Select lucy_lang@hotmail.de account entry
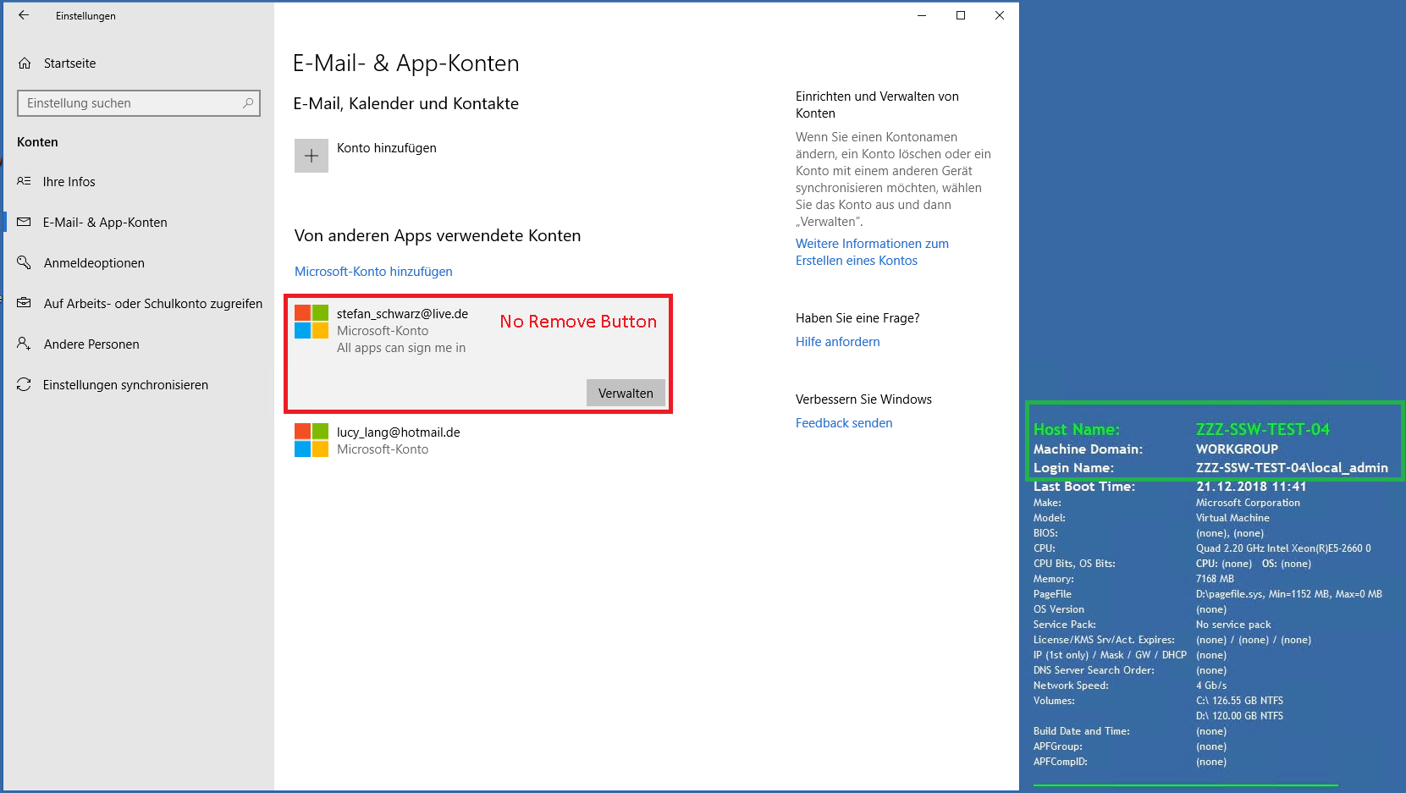Image resolution: width=1406 pixels, height=793 pixels. [478, 441]
